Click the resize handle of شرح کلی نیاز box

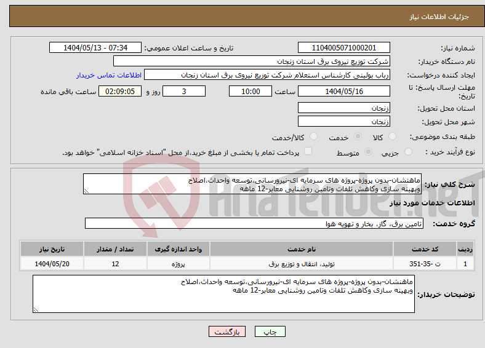coord(86,191)
